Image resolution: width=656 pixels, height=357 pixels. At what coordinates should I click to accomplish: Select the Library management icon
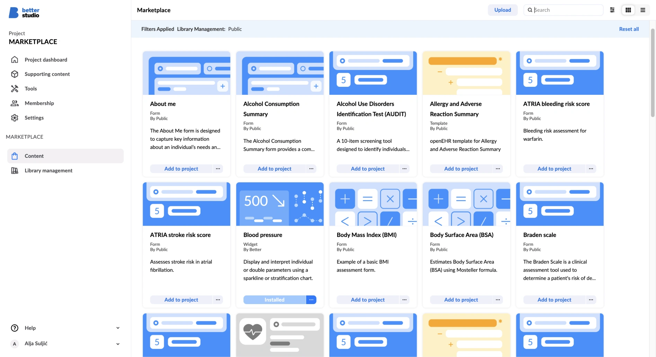[15, 171]
